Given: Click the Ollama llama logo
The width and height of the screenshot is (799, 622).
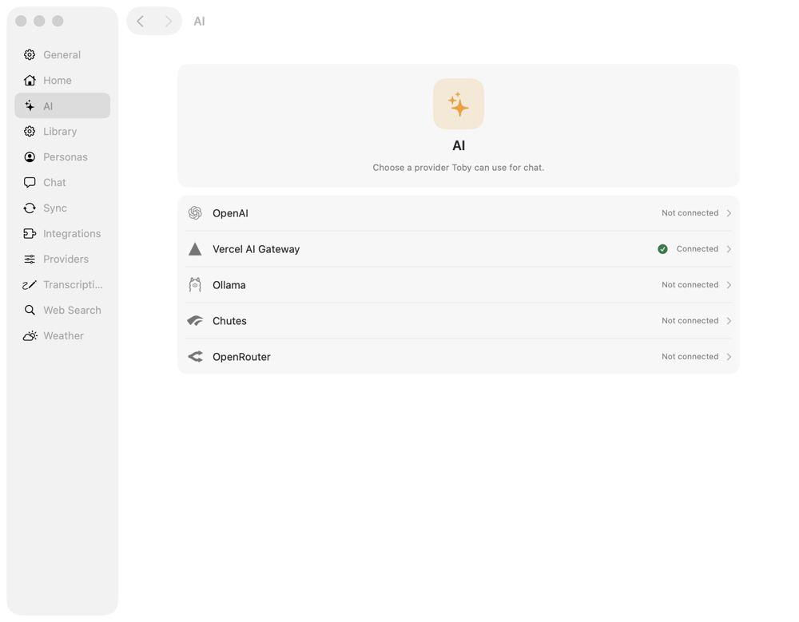Looking at the screenshot, I should (195, 285).
